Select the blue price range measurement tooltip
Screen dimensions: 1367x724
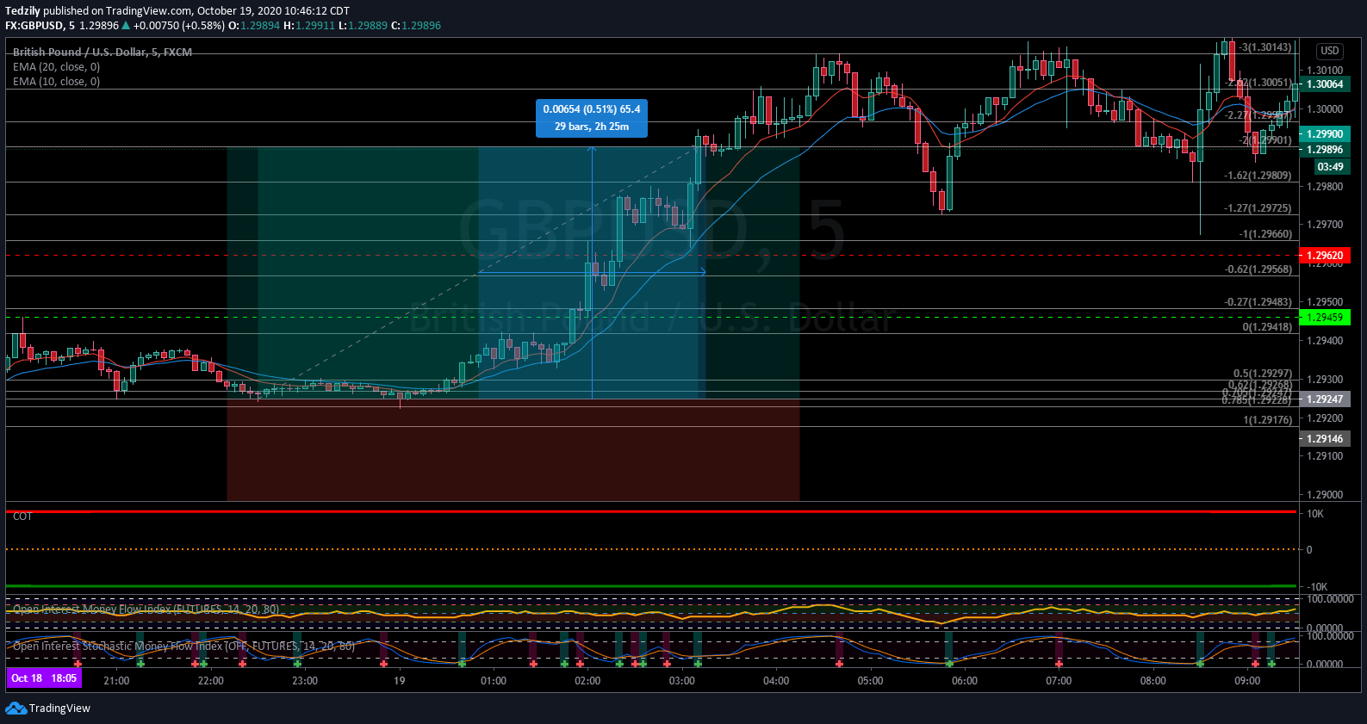592,118
